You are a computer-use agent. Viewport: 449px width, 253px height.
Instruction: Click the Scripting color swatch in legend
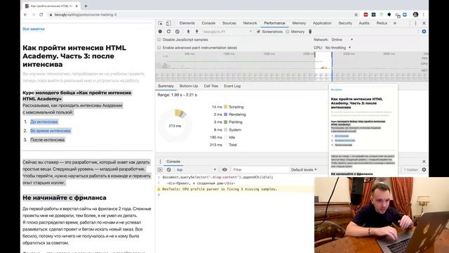coord(226,107)
